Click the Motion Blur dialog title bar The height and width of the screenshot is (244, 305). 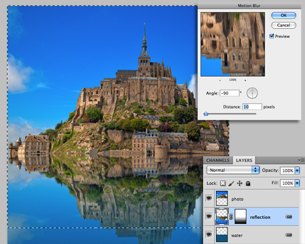pos(249,5)
